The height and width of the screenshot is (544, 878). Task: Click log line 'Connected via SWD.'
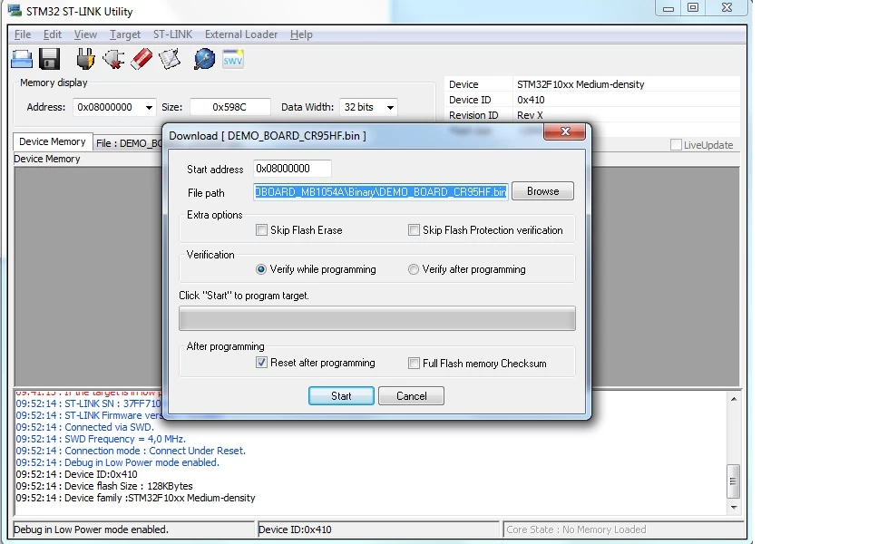click(x=84, y=427)
